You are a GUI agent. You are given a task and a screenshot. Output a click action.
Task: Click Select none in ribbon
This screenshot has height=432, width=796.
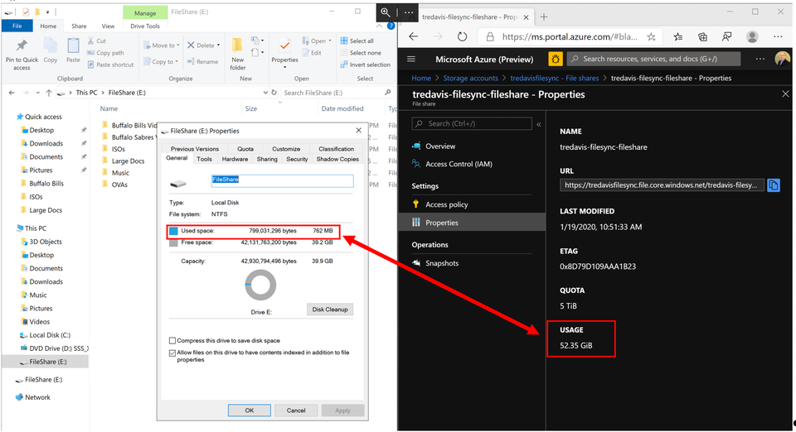click(361, 53)
